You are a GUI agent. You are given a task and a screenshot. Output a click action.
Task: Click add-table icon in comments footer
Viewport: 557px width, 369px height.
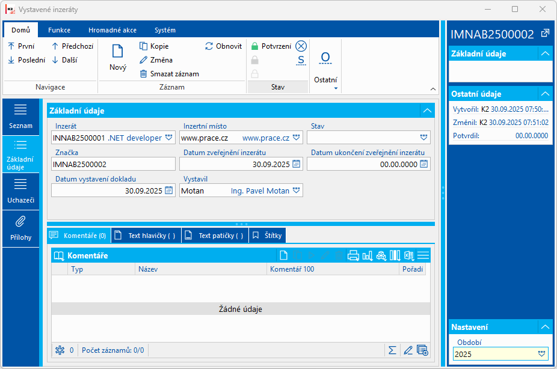click(x=422, y=350)
